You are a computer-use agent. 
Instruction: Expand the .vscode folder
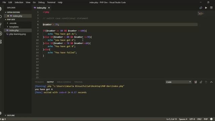pyautogui.click(x=13, y=23)
